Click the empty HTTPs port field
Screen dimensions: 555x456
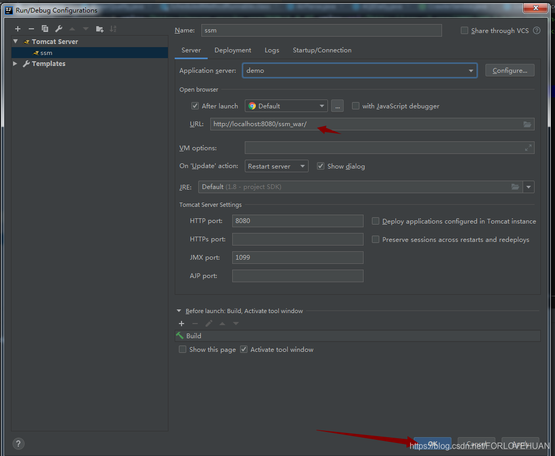(298, 239)
